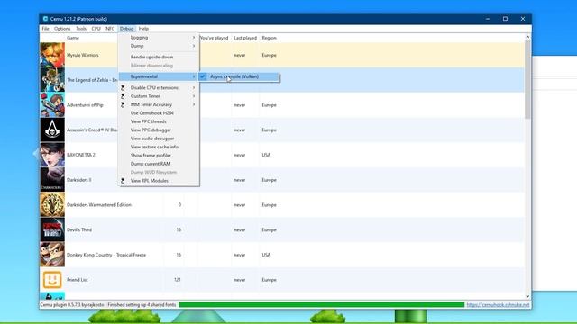The width and height of the screenshot is (577, 324).
Task: Select the Darksiders II cover icon
Action: (x=52, y=180)
